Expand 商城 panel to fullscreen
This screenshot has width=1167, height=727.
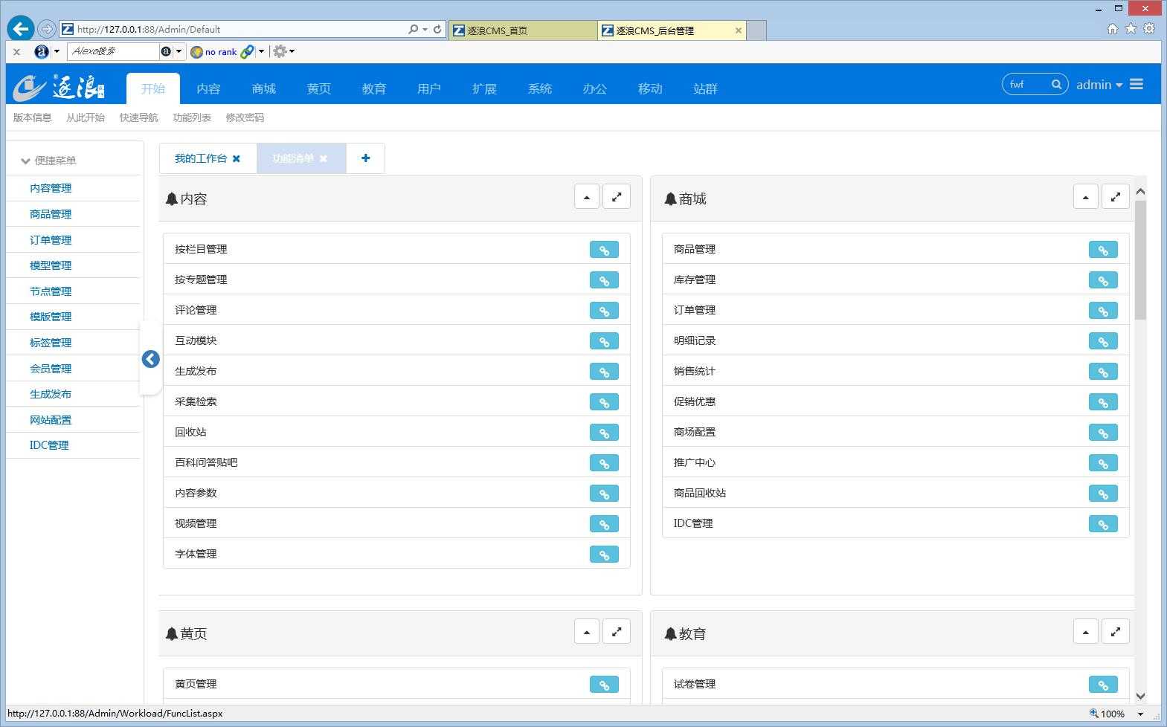1116,197
